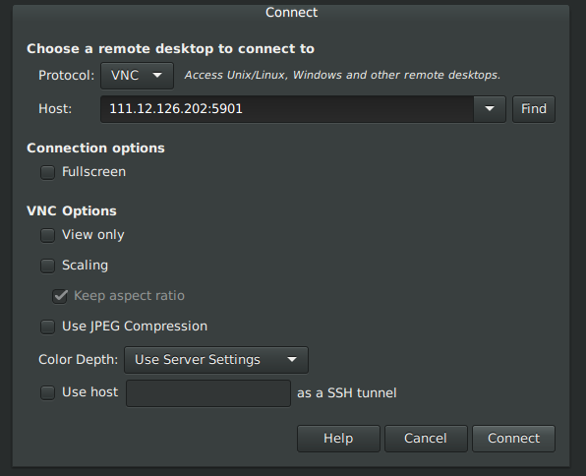This screenshot has width=586, height=476.
Task: Click the SSH tunnel host text field
Action: 208,393
